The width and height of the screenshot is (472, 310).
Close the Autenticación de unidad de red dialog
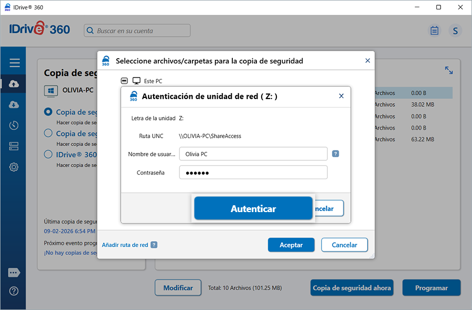coord(341,96)
